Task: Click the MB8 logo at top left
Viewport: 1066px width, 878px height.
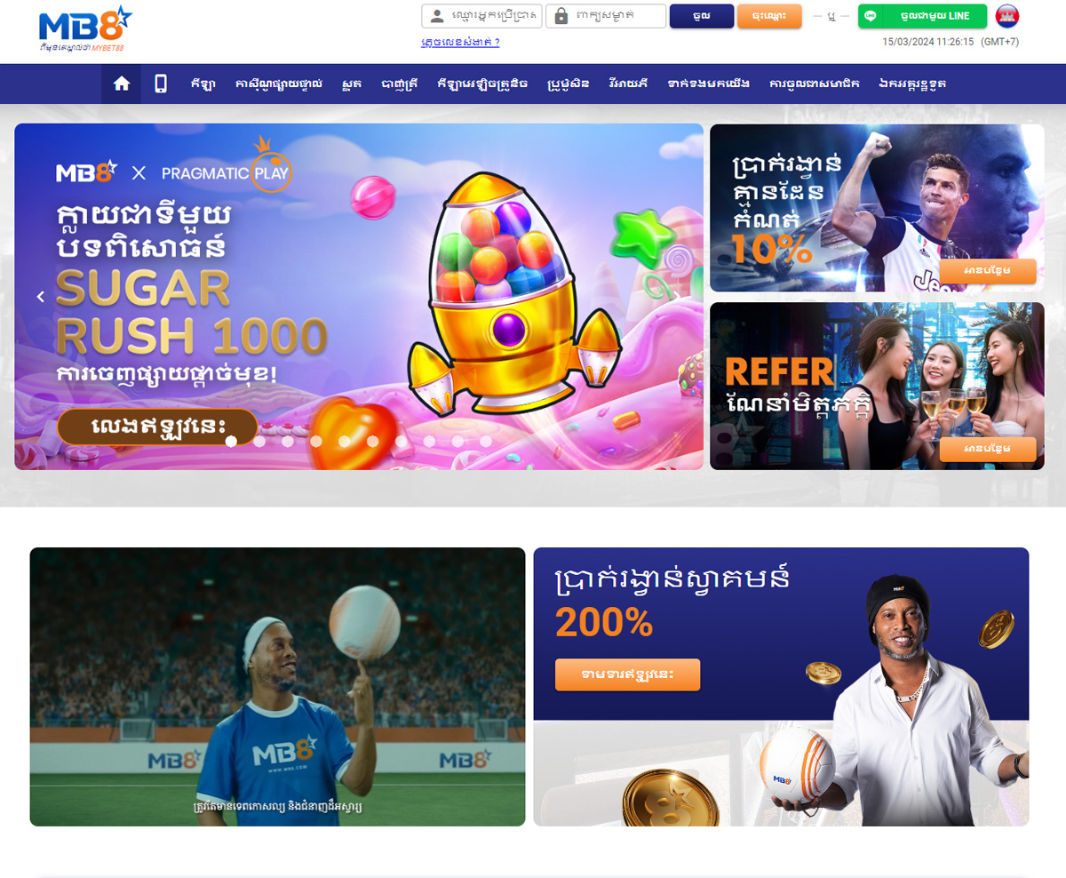Action: pos(86,28)
